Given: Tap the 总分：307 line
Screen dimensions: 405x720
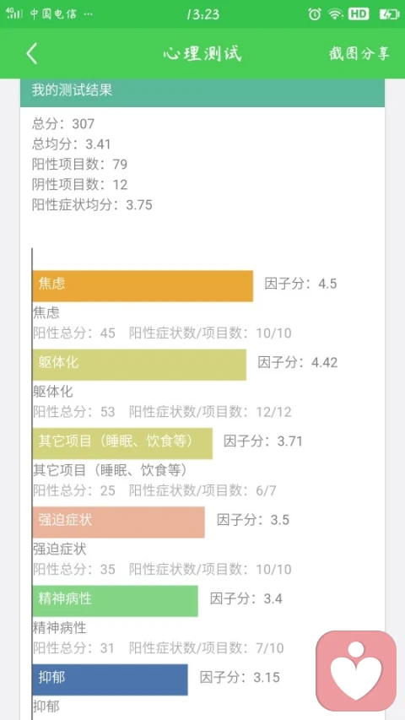Looking at the screenshot, I should tap(63, 123).
